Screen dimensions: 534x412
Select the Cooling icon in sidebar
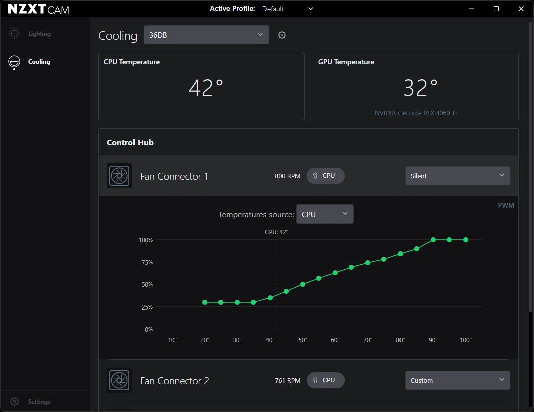pyautogui.click(x=14, y=62)
